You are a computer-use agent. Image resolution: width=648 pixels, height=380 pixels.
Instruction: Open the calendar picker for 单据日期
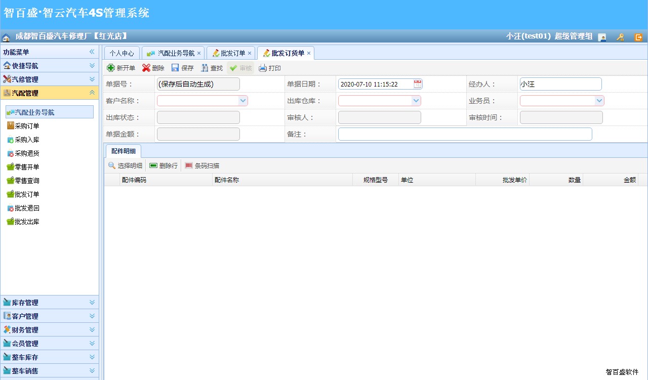tap(417, 84)
